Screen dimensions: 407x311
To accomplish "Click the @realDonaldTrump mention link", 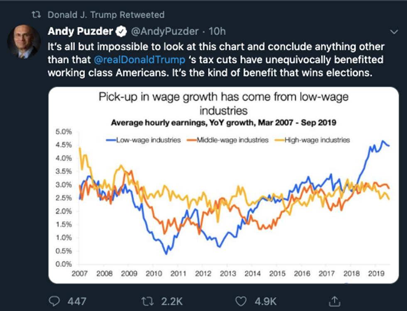I will tap(140, 59).
